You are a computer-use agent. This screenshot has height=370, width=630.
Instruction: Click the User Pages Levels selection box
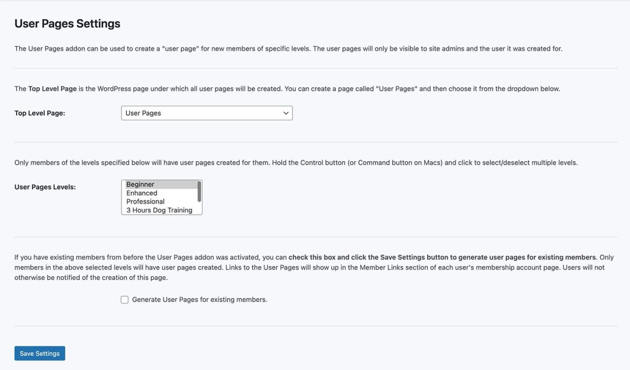coord(162,197)
